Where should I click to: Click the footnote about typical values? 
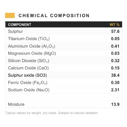tap(52, 113)
